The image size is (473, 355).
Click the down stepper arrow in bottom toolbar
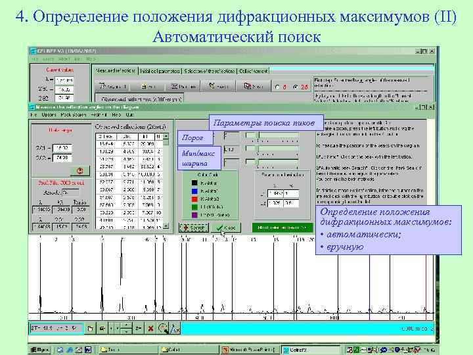point(126,331)
